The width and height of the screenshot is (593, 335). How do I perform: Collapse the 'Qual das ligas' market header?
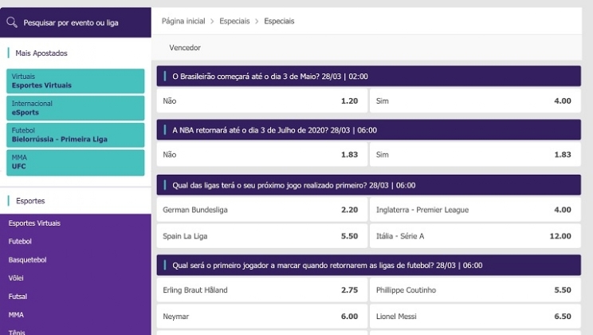coord(368,185)
